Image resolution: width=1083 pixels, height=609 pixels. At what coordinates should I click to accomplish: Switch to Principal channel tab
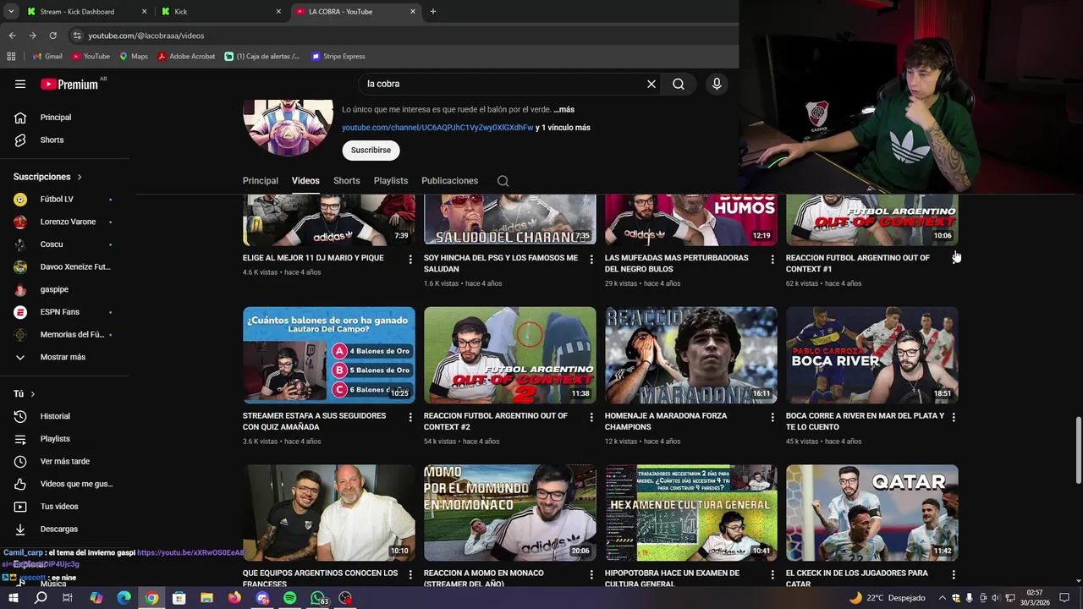coord(261,181)
